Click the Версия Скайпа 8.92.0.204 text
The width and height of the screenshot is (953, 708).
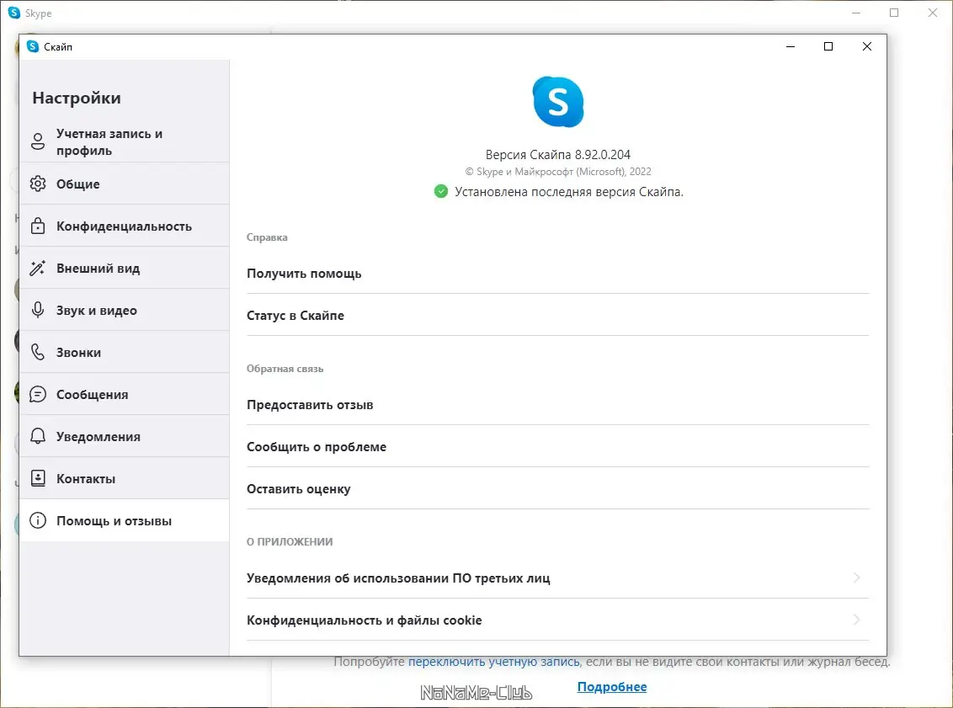(558, 154)
